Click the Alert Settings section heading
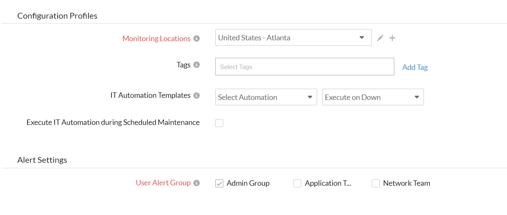Viewport: 507px width, 215px height. click(42, 160)
